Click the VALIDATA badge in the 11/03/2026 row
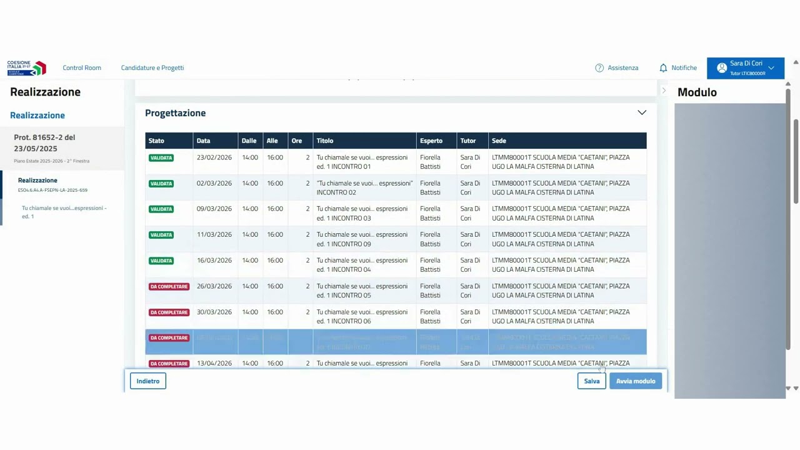Image resolution: width=800 pixels, height=450 pixels. (x=161, y=235)
